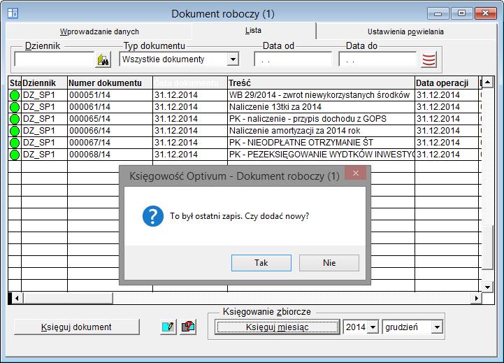Click green status circle for document 000061/14
This screenshot has width=504, height=363.
point(15,107)
